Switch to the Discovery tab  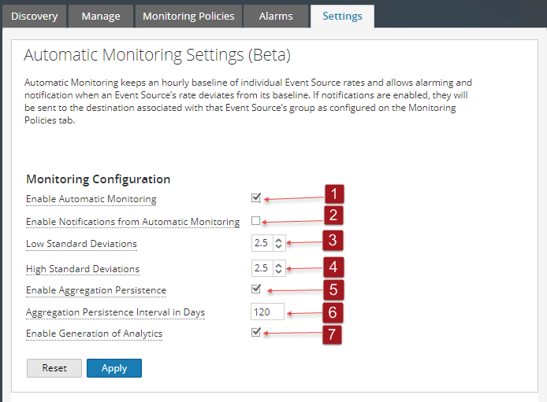coord(35,16)
